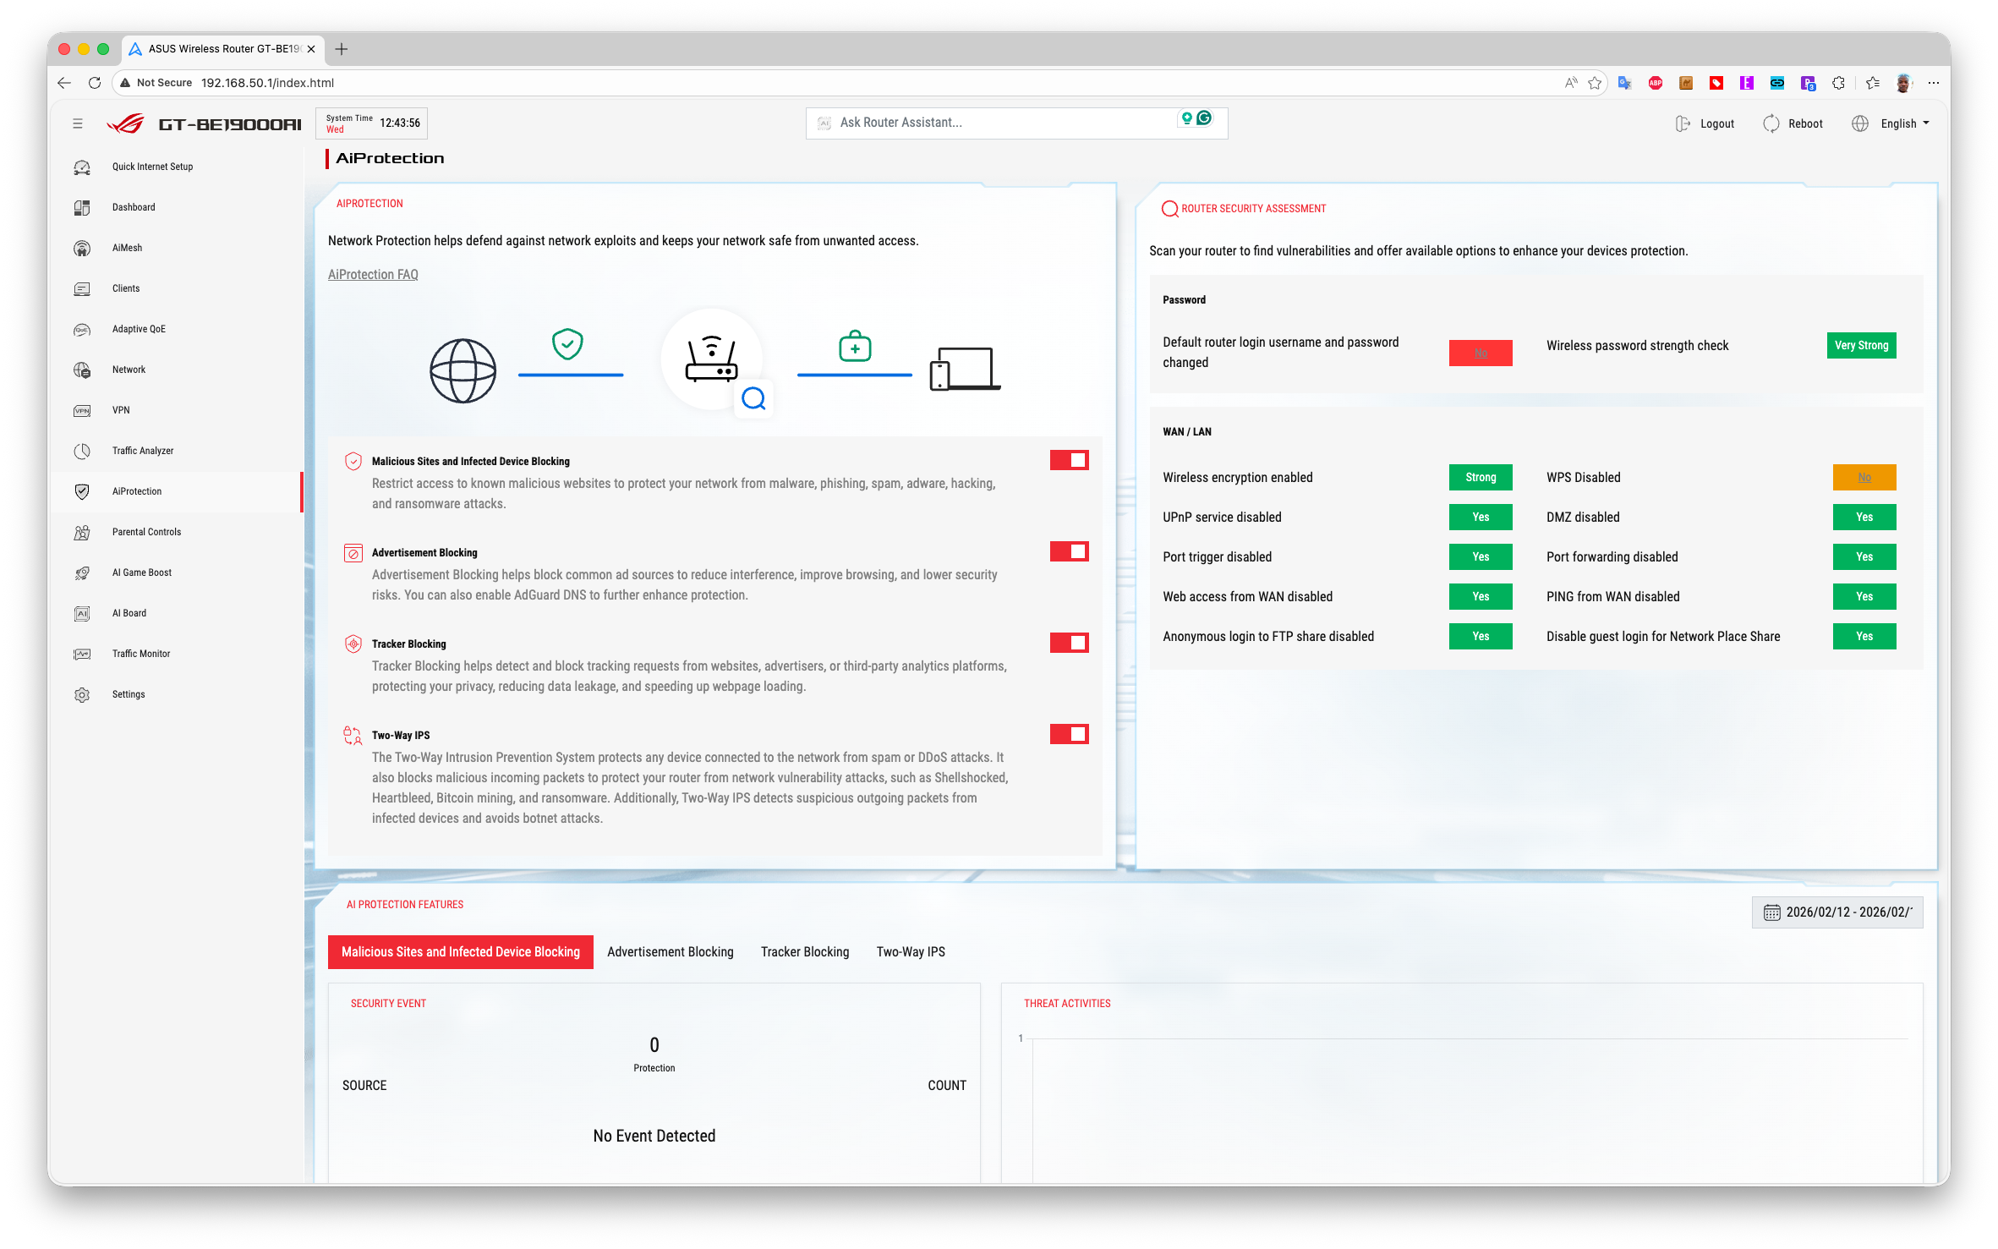This screenshot has width=1998, height=1249.
Task: Switch to the Two-Way IPS tab
Action: pos(911,952)
